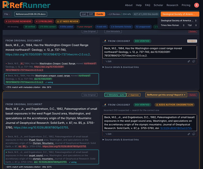203x169 pixels.
Task: Delete the Beck and Engebretson card
Action: [193, 95]
